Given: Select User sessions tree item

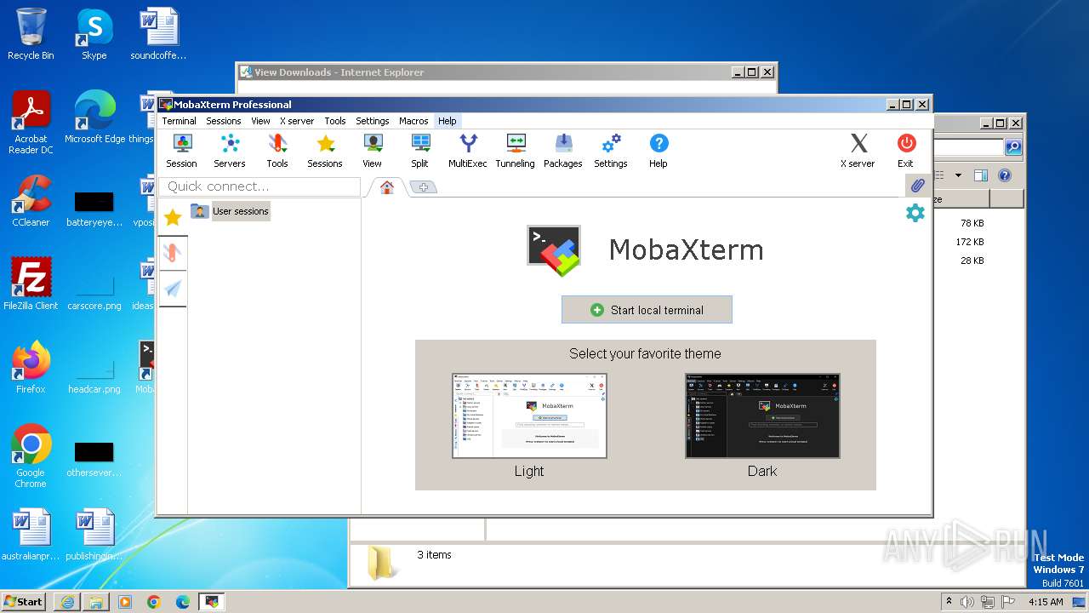Looking at the screenshot, I should (x=241, y=211).
